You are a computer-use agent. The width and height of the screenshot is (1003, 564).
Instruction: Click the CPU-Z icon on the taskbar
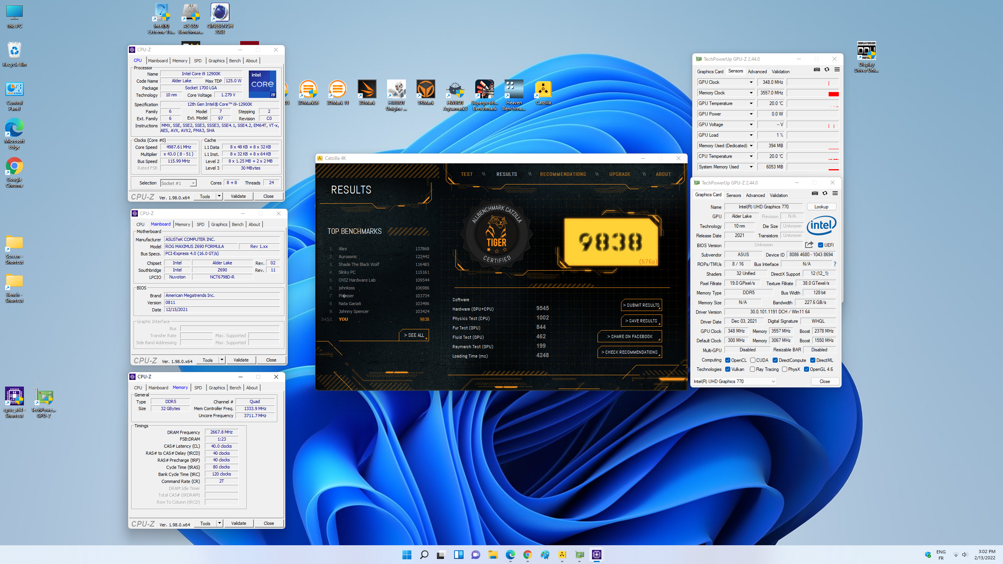point(596,555)
